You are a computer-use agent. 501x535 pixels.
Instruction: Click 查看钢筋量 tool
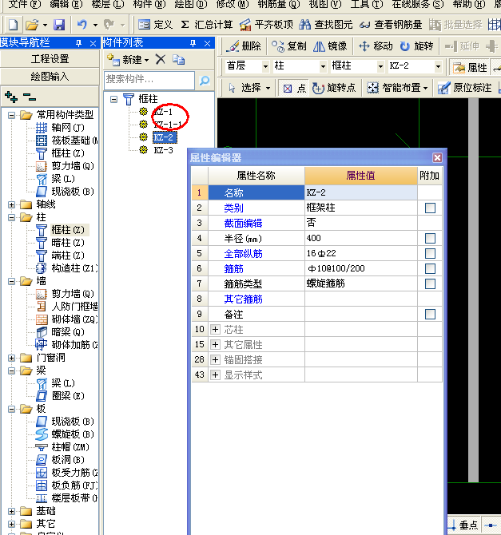tap(391, 25)
